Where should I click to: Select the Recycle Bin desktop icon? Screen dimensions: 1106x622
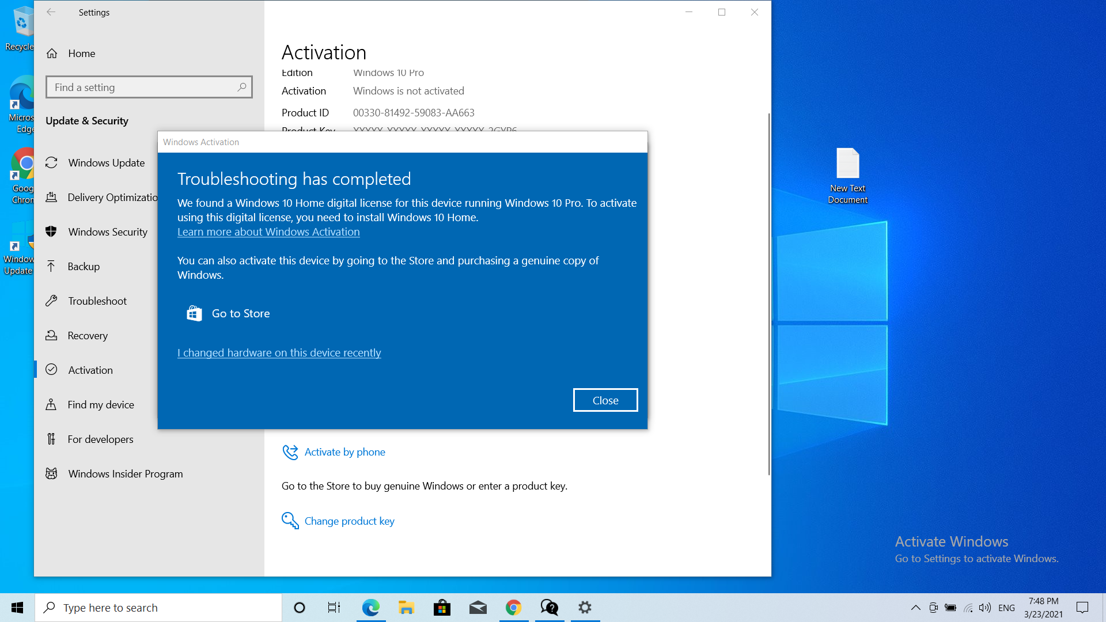pos(21,29)
